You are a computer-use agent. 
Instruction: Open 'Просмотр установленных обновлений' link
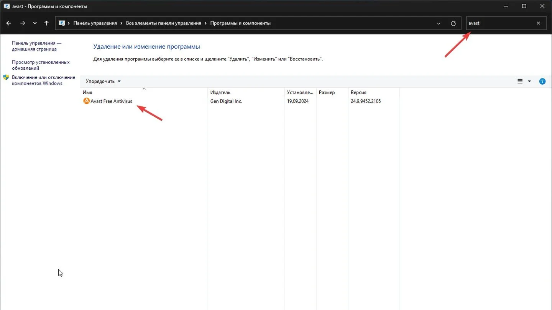41,65
